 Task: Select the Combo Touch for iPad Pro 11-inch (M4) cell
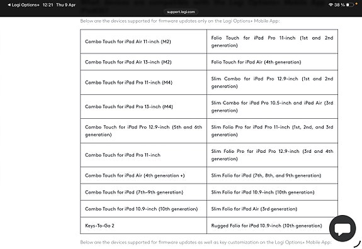[144, 82]
